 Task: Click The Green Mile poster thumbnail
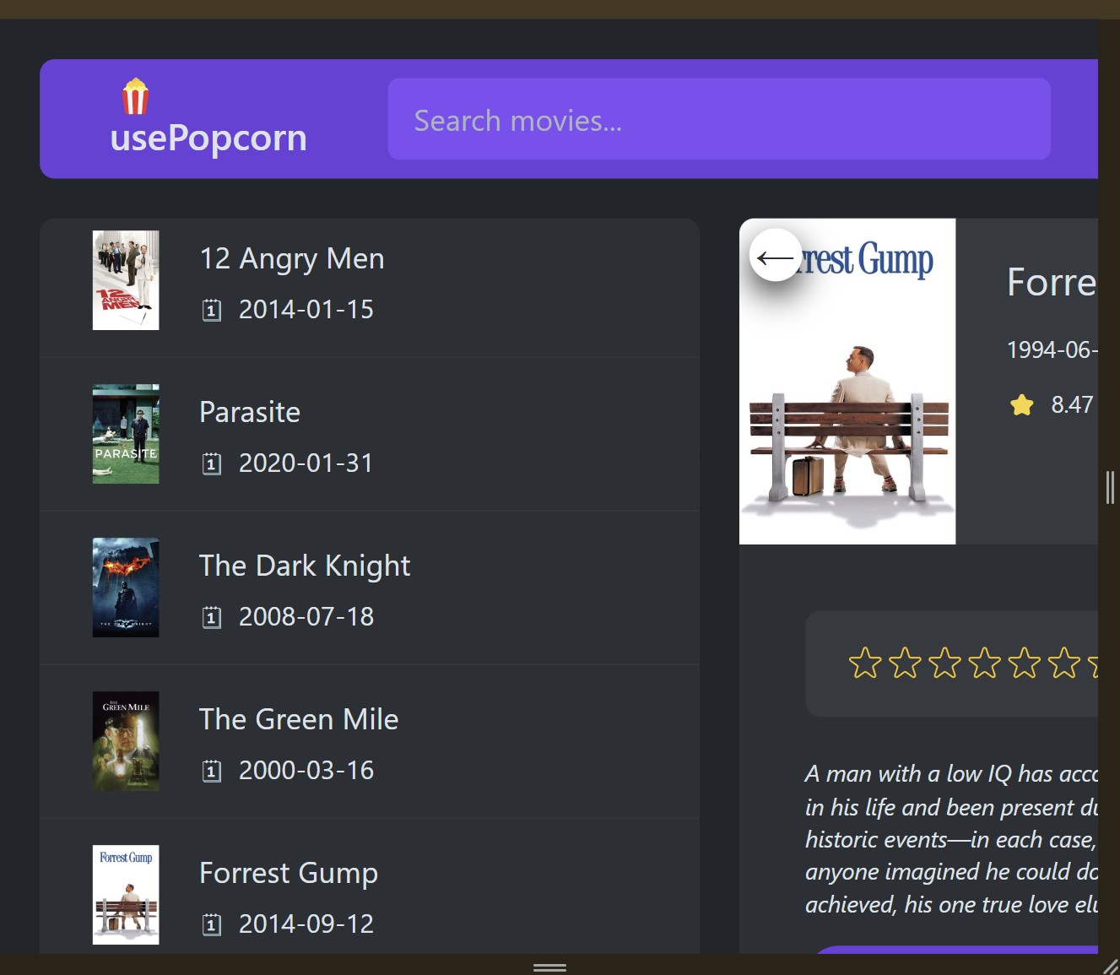click(126, 741)
